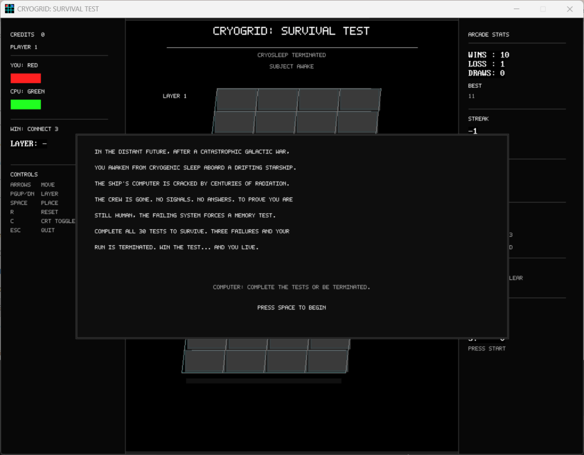Click the CryoGrid app icon in title bar
584x455 pixels.
[9, 9]
